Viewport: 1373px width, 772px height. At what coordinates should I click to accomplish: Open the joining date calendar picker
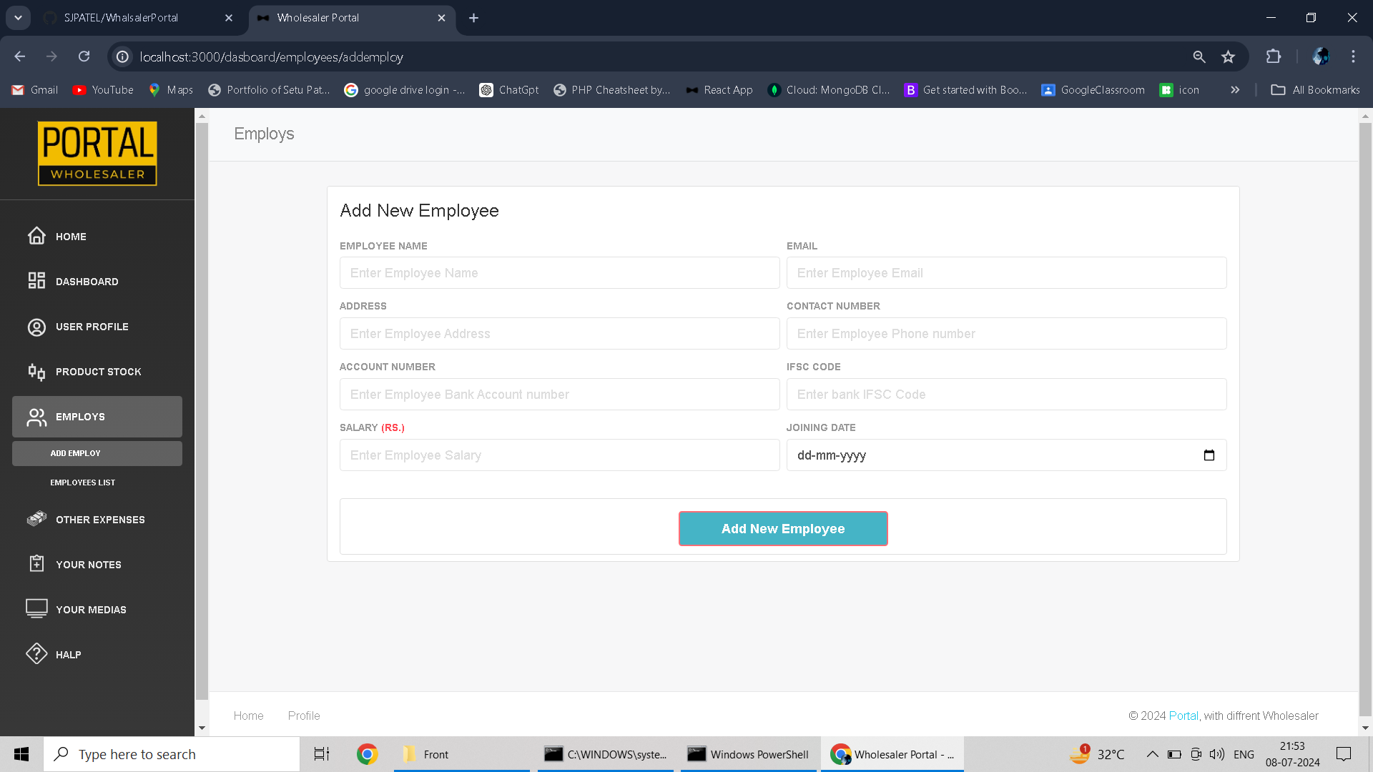point(1209,455)
